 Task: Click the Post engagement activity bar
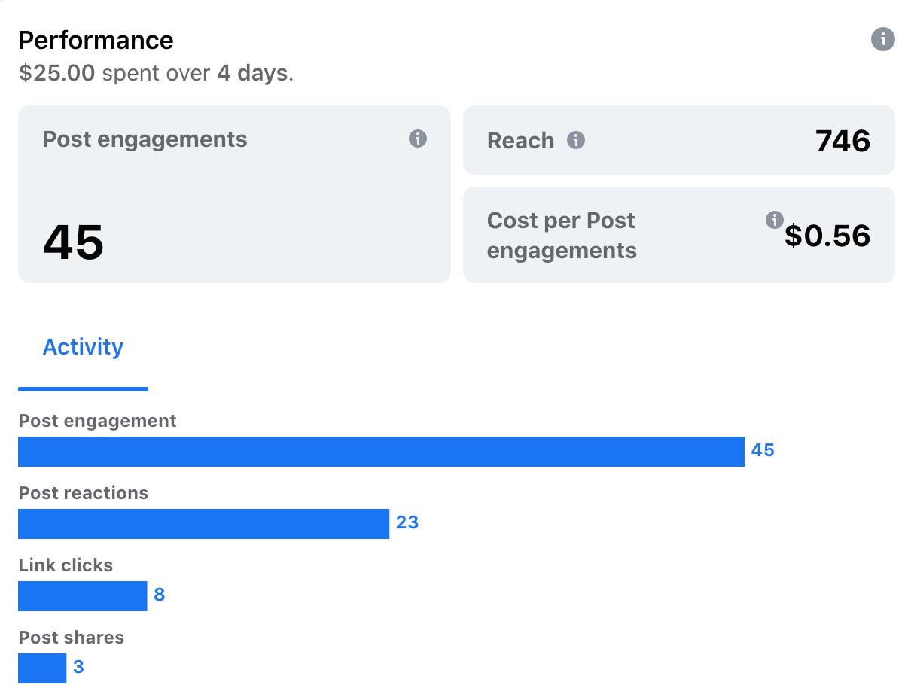point(381,452)
